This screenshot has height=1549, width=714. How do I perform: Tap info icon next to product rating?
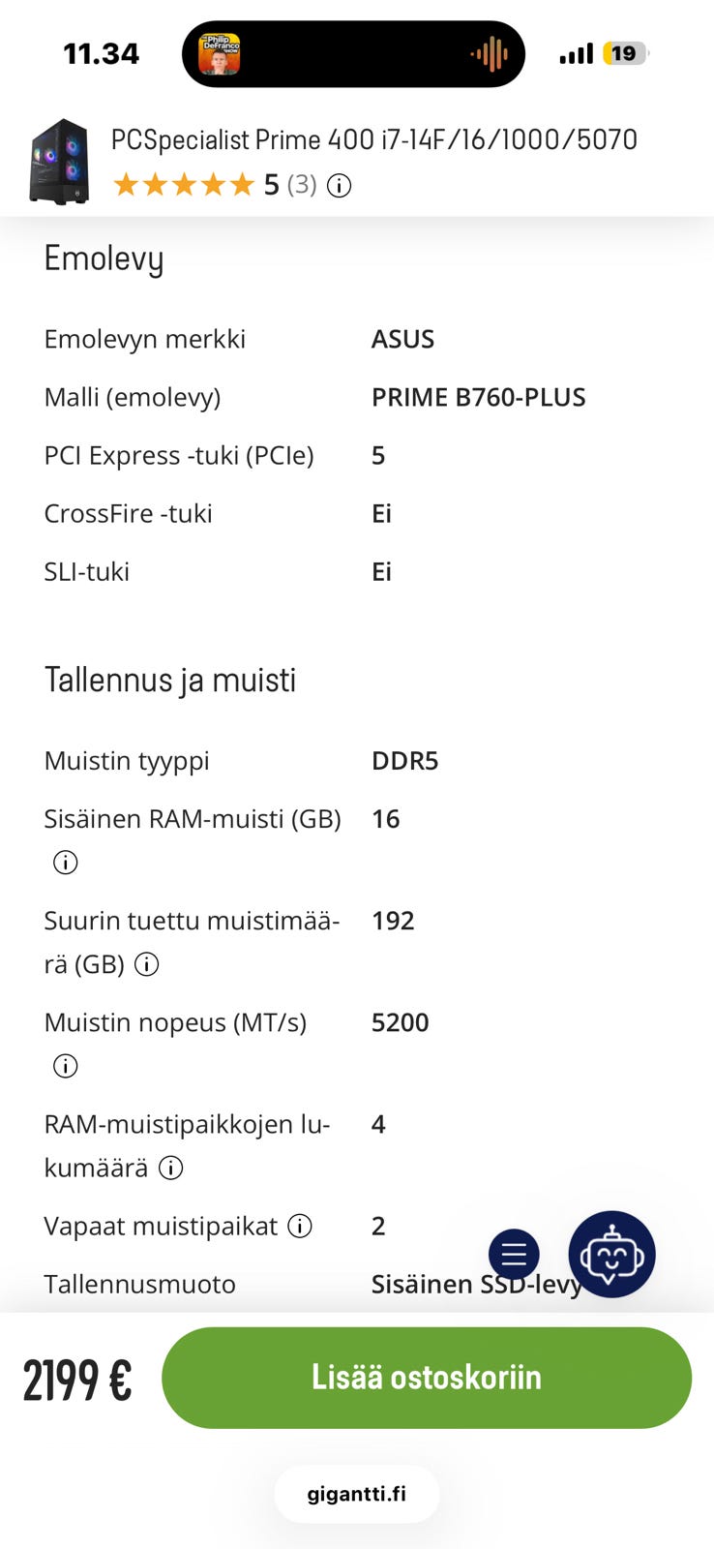(x=339, y=185)
